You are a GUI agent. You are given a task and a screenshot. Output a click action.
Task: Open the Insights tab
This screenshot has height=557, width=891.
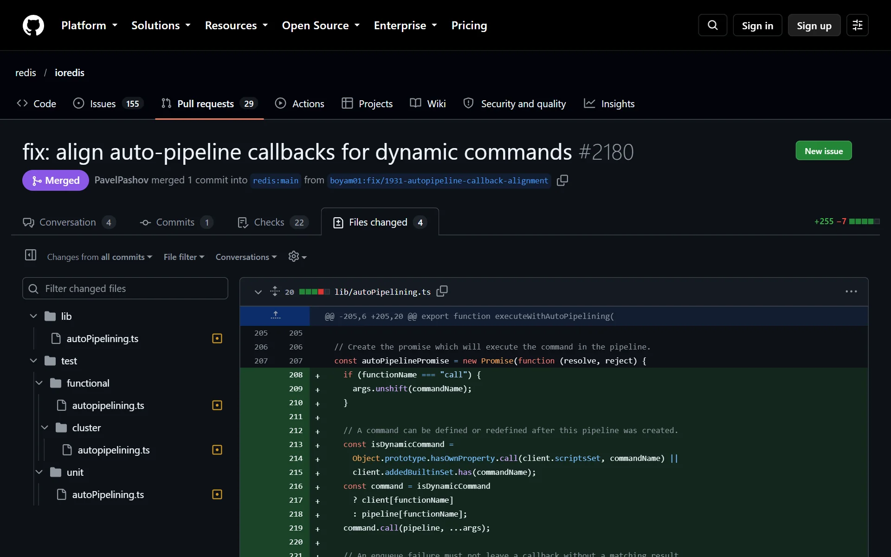coord(609,104)
